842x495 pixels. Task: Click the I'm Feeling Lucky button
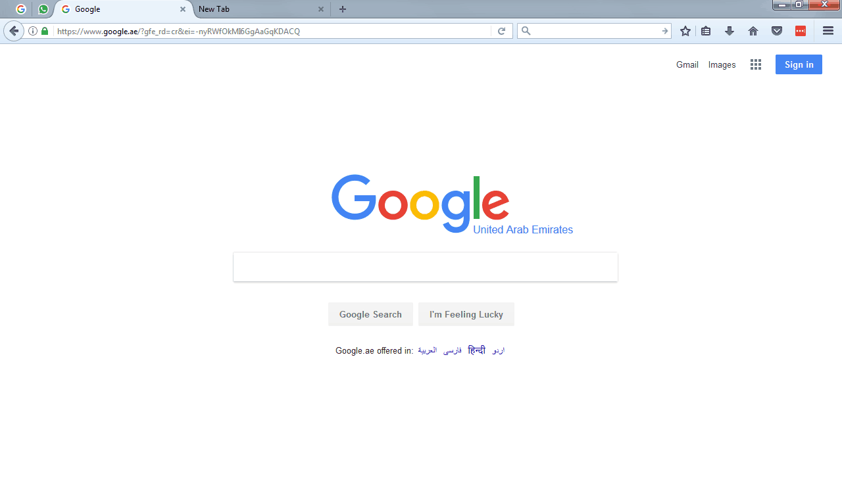[466, 314]
